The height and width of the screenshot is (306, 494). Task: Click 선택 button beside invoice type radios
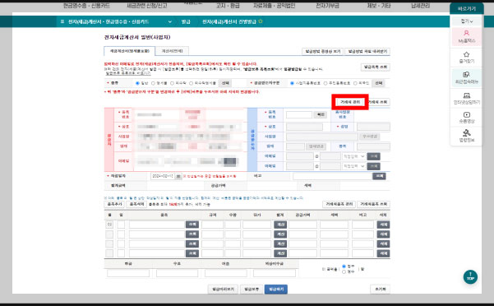(225, 83)
